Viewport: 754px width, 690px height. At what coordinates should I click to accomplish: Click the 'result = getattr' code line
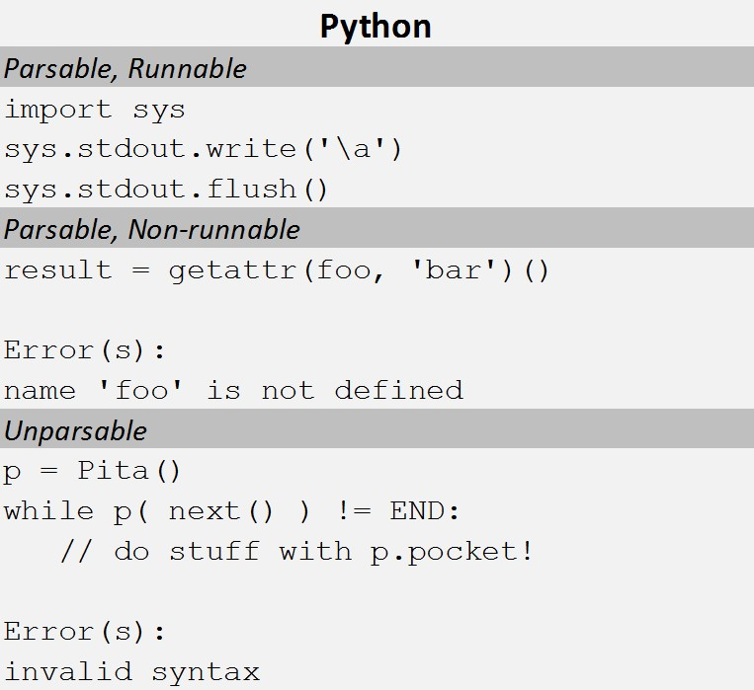pos(276,270)
